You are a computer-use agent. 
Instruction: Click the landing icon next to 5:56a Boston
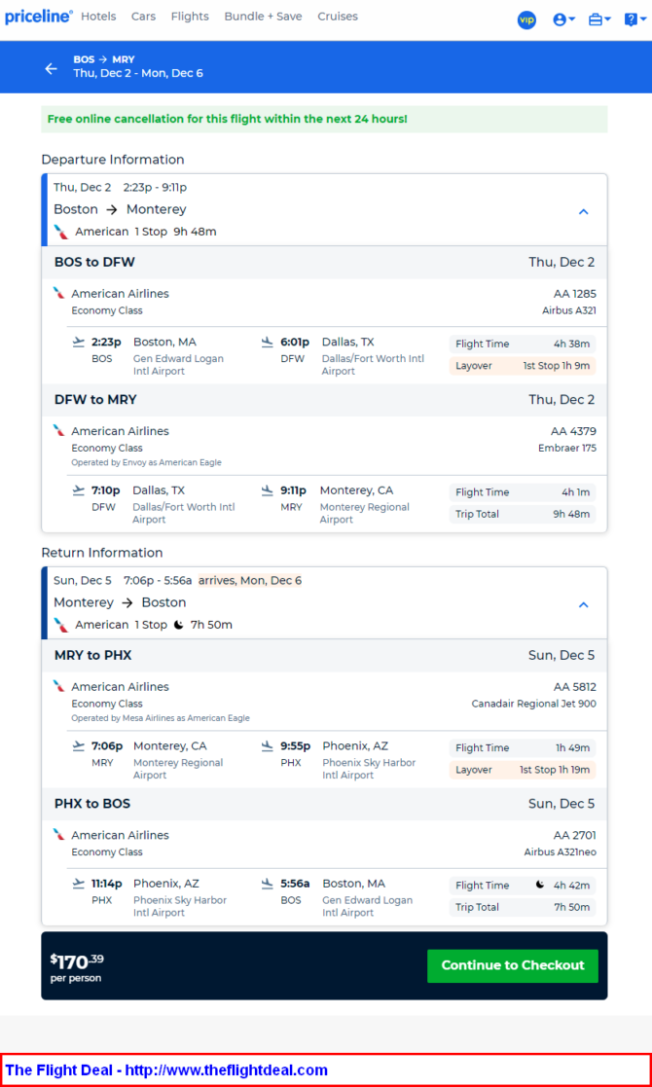coord(268,884)
